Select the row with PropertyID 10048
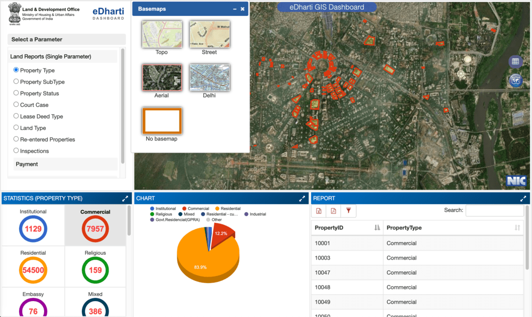 coord(417,287)
